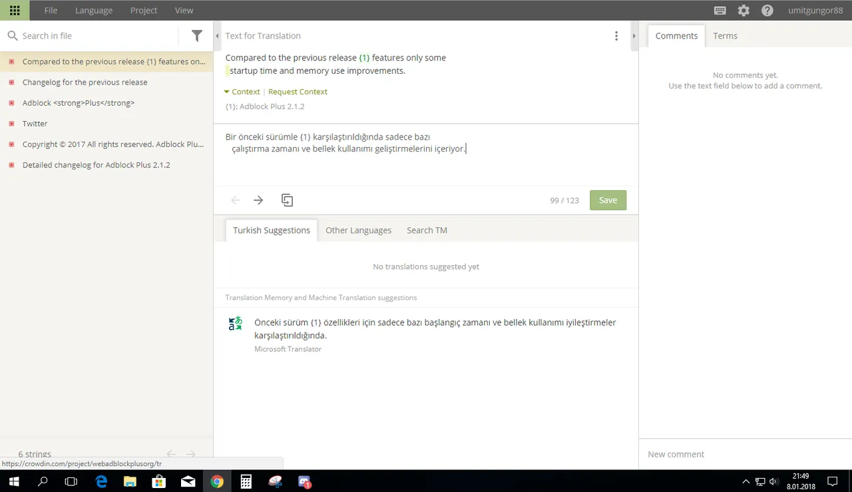Viewport: 852px width, 492px height.
Task: Click inside the Turkish translation text area
Action: coord(426,155)
